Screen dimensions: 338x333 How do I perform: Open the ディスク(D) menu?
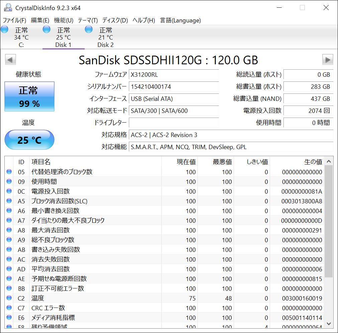(115, 20)
